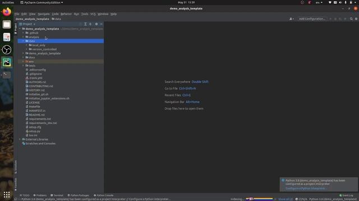Open the Add Configuration dropdown
The width and height of the screenshot is (359, 201).
coord(312,18)
